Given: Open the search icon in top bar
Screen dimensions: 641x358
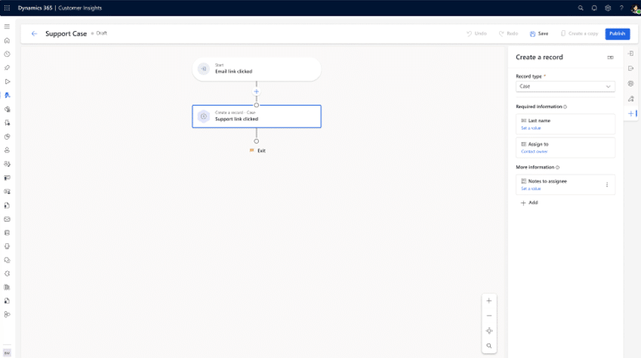Looking at the screenshot, I should point(581,8).
